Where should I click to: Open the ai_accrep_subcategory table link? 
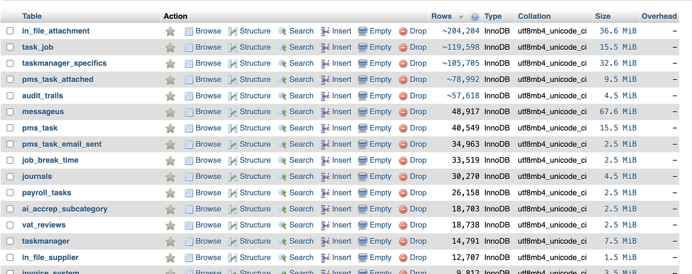click(x=64, y=209)
